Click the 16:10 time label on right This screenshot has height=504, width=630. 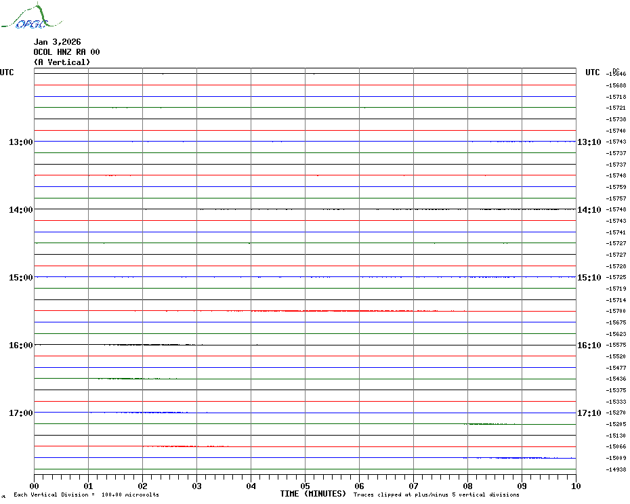pos(589,345)
